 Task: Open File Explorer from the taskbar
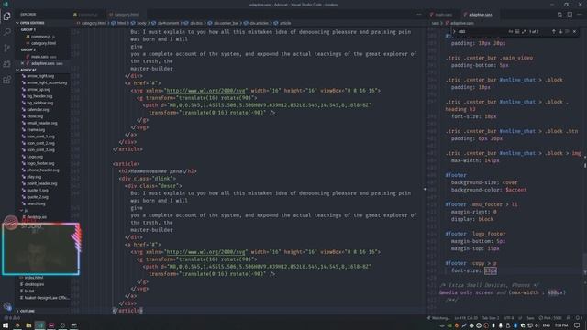(28, 325)
